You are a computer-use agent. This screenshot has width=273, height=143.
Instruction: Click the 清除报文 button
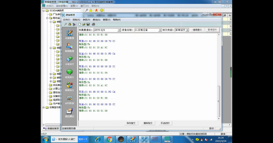click(148, 123)
